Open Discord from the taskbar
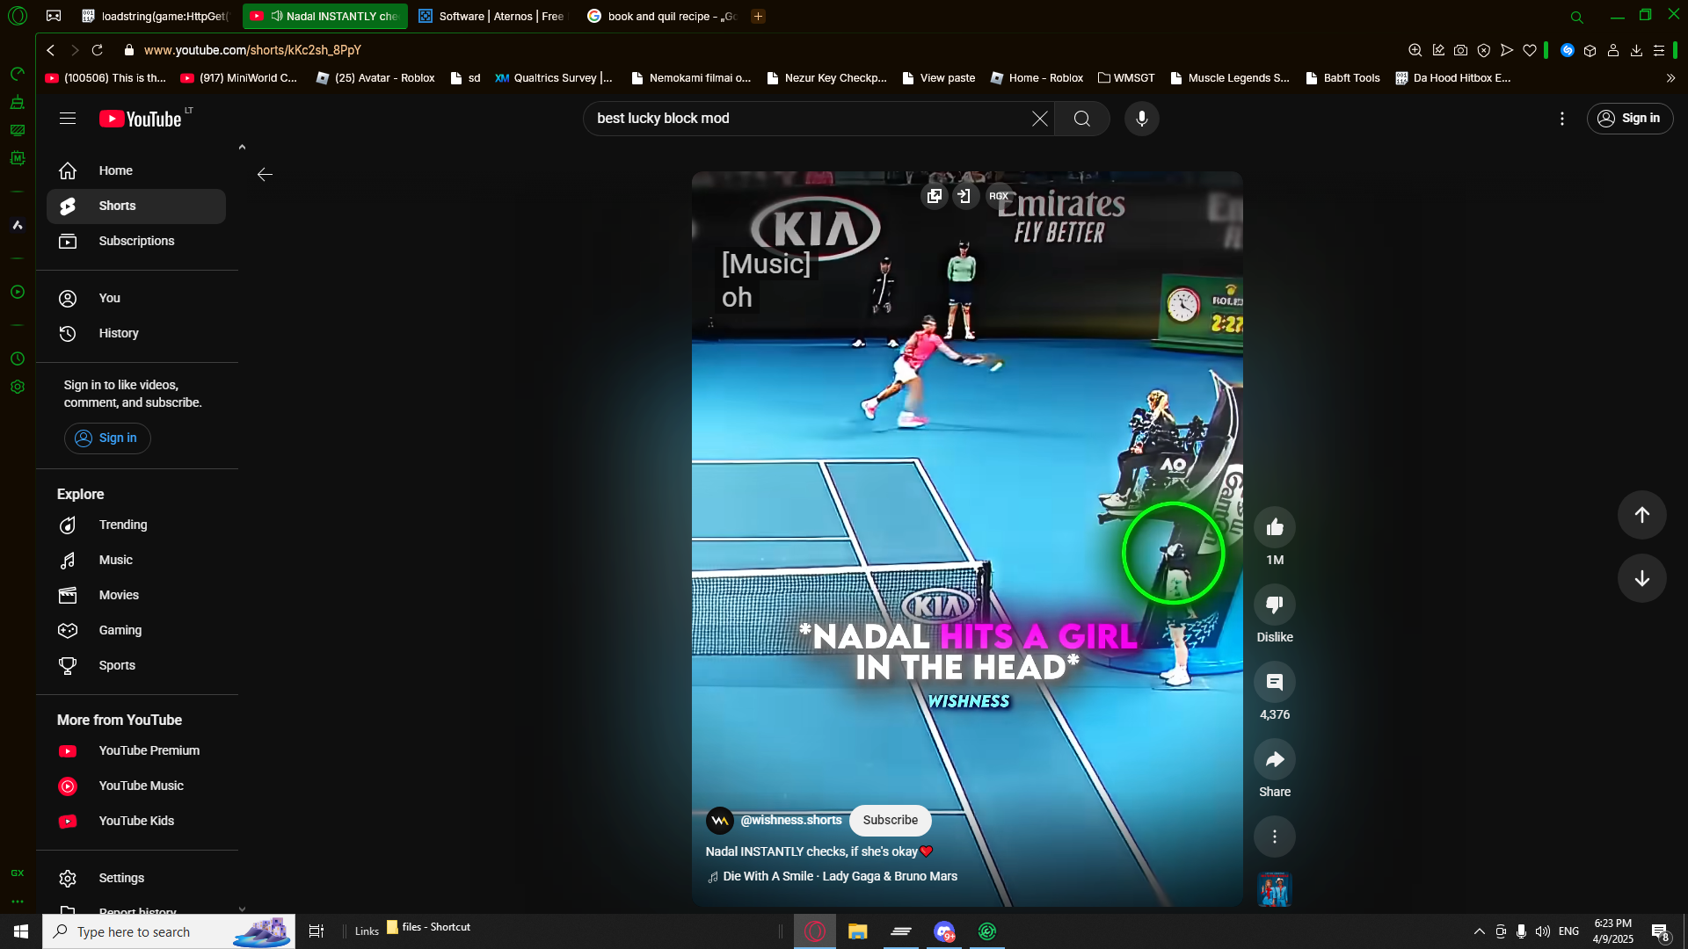This screenshot has height=949, width=1688. point(944,931)
